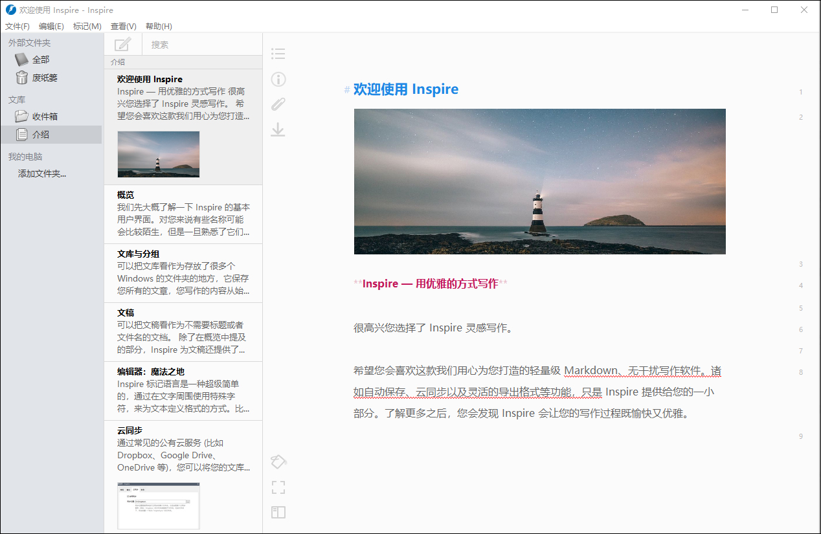Open the 编辑器：魔法之地 sheet
The height and width of the screenshot is (534, 821).
(183, 391)
